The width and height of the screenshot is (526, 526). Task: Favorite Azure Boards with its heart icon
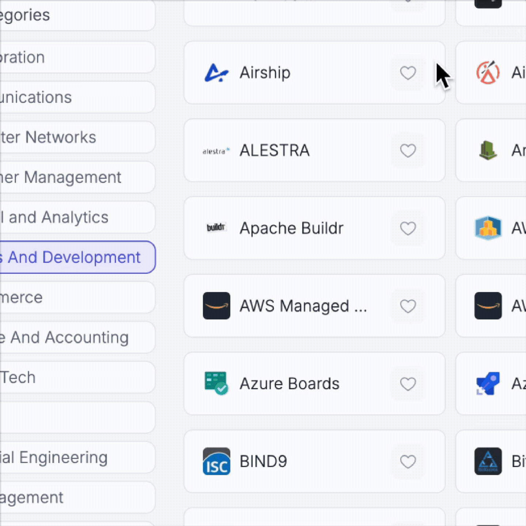[408, 384]
